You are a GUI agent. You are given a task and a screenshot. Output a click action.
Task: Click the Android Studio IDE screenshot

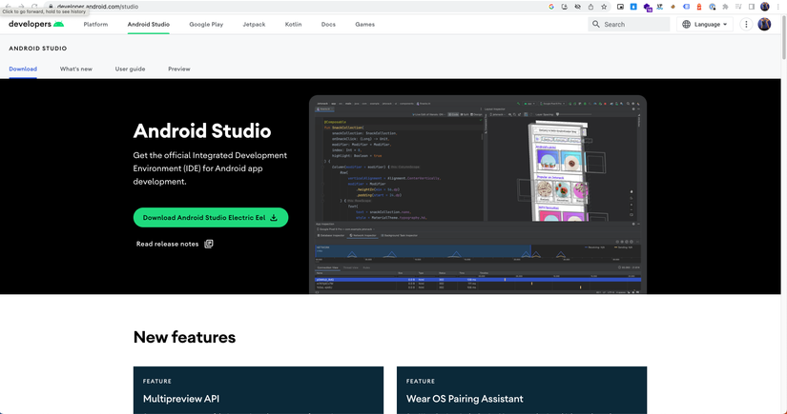pos(478,194)
